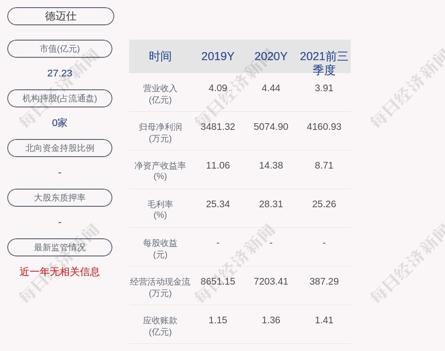The image size is (445, 351).
Task: Click the 营业收入(亿元) row label
Action: click(160, 94)
